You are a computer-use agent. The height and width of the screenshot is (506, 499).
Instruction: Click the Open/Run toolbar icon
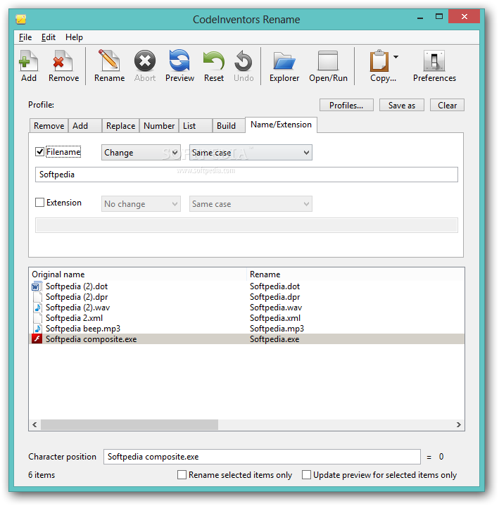pos(328,66)
